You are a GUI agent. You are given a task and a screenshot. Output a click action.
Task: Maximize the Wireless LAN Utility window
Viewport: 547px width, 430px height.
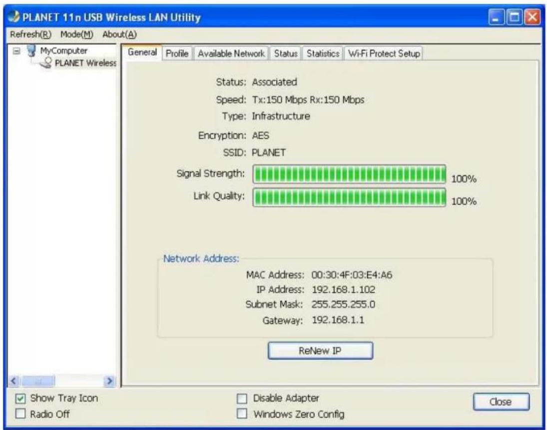click(x=514, y=18)
